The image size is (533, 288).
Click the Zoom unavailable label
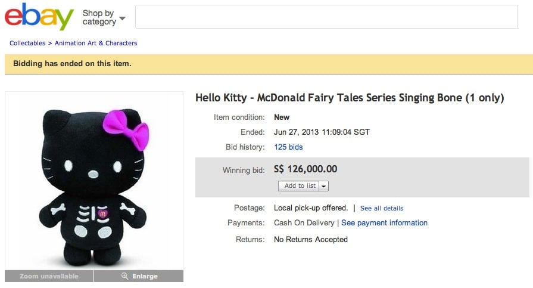[x=49, y=276]
